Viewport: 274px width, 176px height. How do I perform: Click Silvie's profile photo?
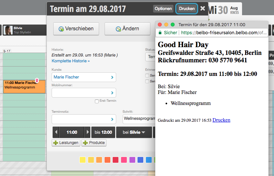pos(8,30)
